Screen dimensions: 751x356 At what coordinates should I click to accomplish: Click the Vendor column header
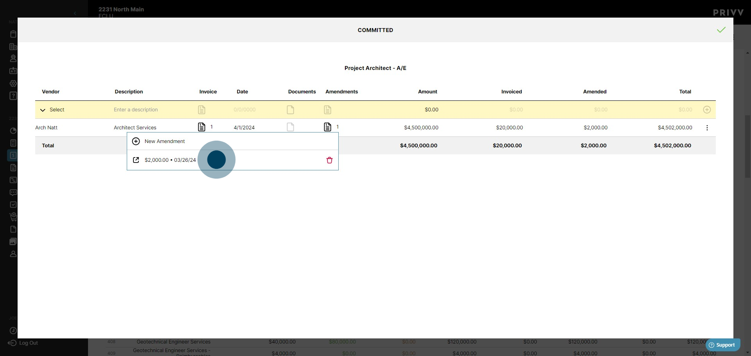tap(51, 92)
